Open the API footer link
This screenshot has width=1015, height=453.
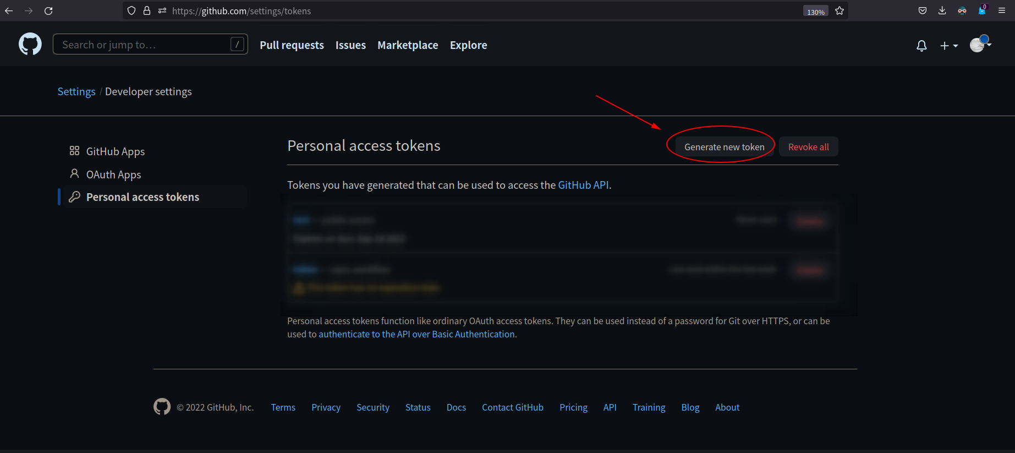pos(610,407)
